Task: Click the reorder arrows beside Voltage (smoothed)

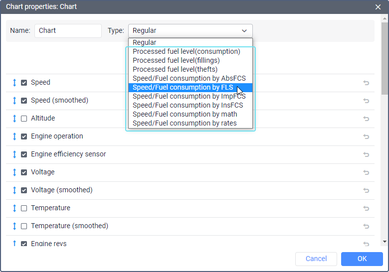Action: coord(14,190)
